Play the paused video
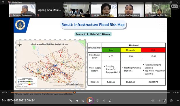This screenshot has width=180, height=106. click(x=90, y=101)
